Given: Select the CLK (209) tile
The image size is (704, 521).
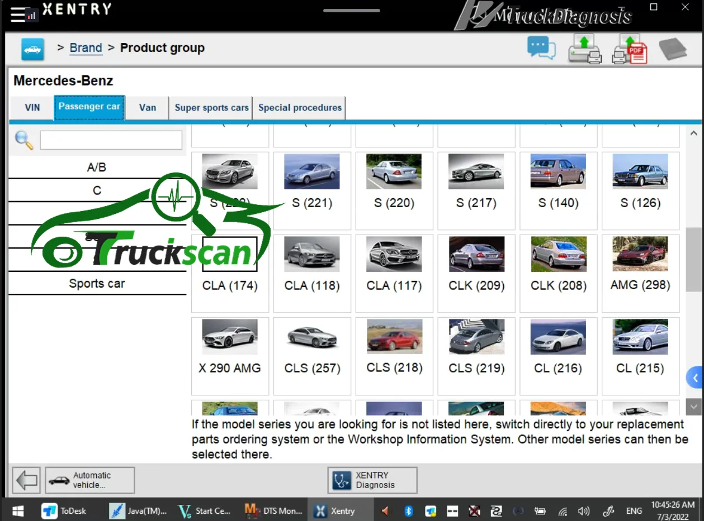Looking at the screenshot, I should pos(476,273).
